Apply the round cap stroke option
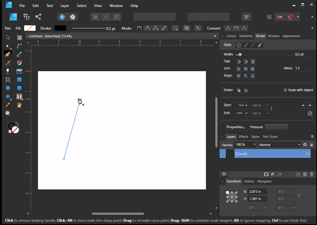Screen dimensions: 317x225 (x=239, y=62)
